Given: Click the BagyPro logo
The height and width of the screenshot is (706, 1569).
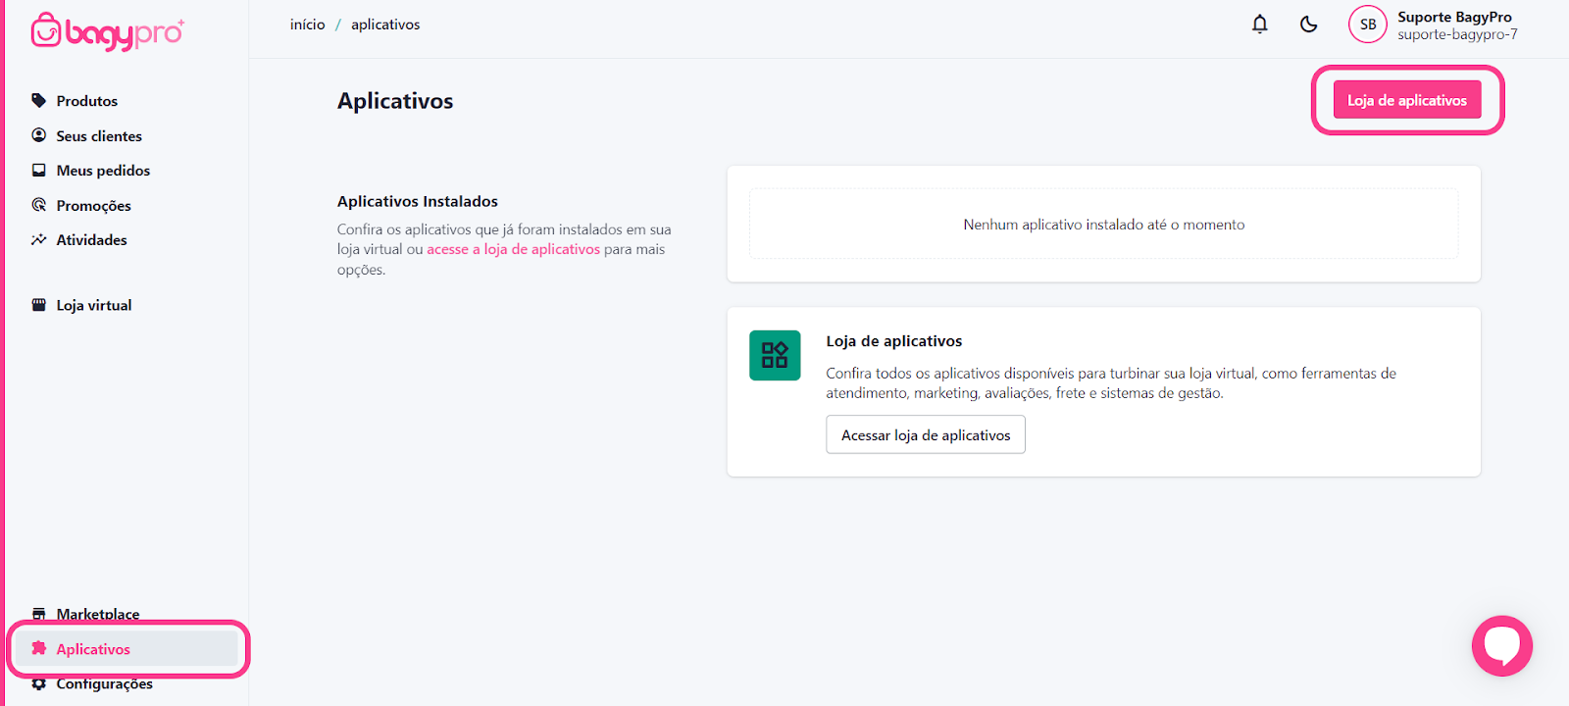Looking at the screenshot, I should coord(107,31).
